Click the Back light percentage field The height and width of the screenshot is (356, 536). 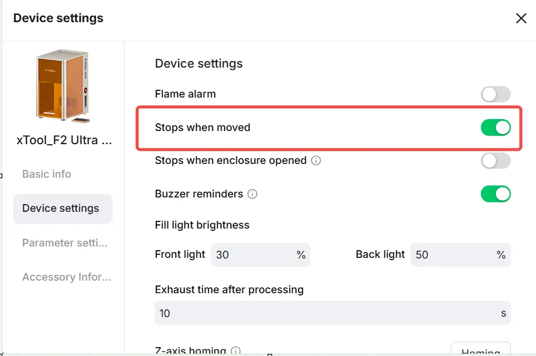pos(460,255)
